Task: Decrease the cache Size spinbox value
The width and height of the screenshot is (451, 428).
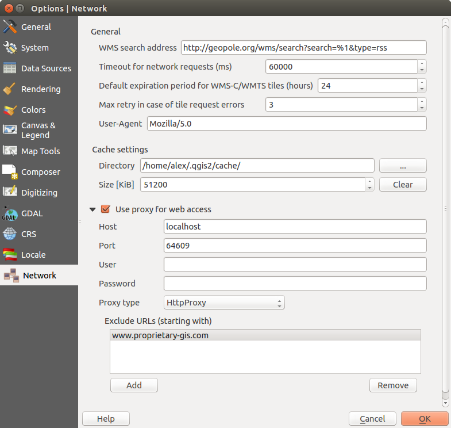Action: pos(370,188)
